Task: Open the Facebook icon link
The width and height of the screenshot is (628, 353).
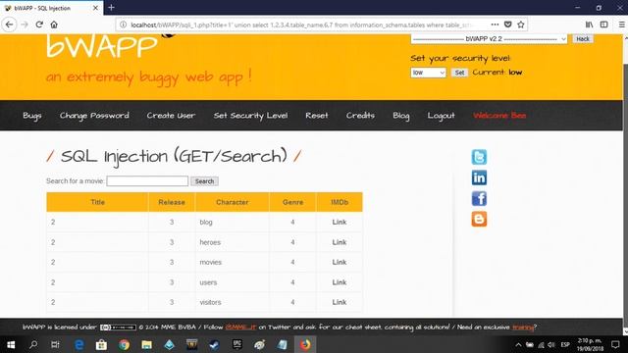Action: (x=479, y=198)
